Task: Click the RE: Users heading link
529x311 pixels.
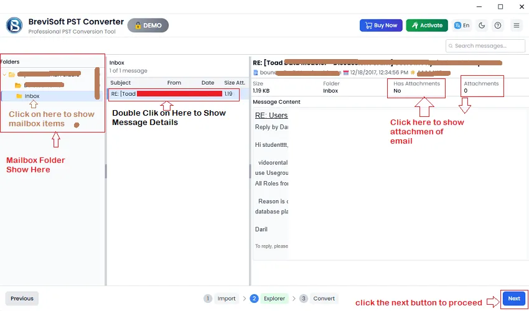Action: [x=271, y=115]
